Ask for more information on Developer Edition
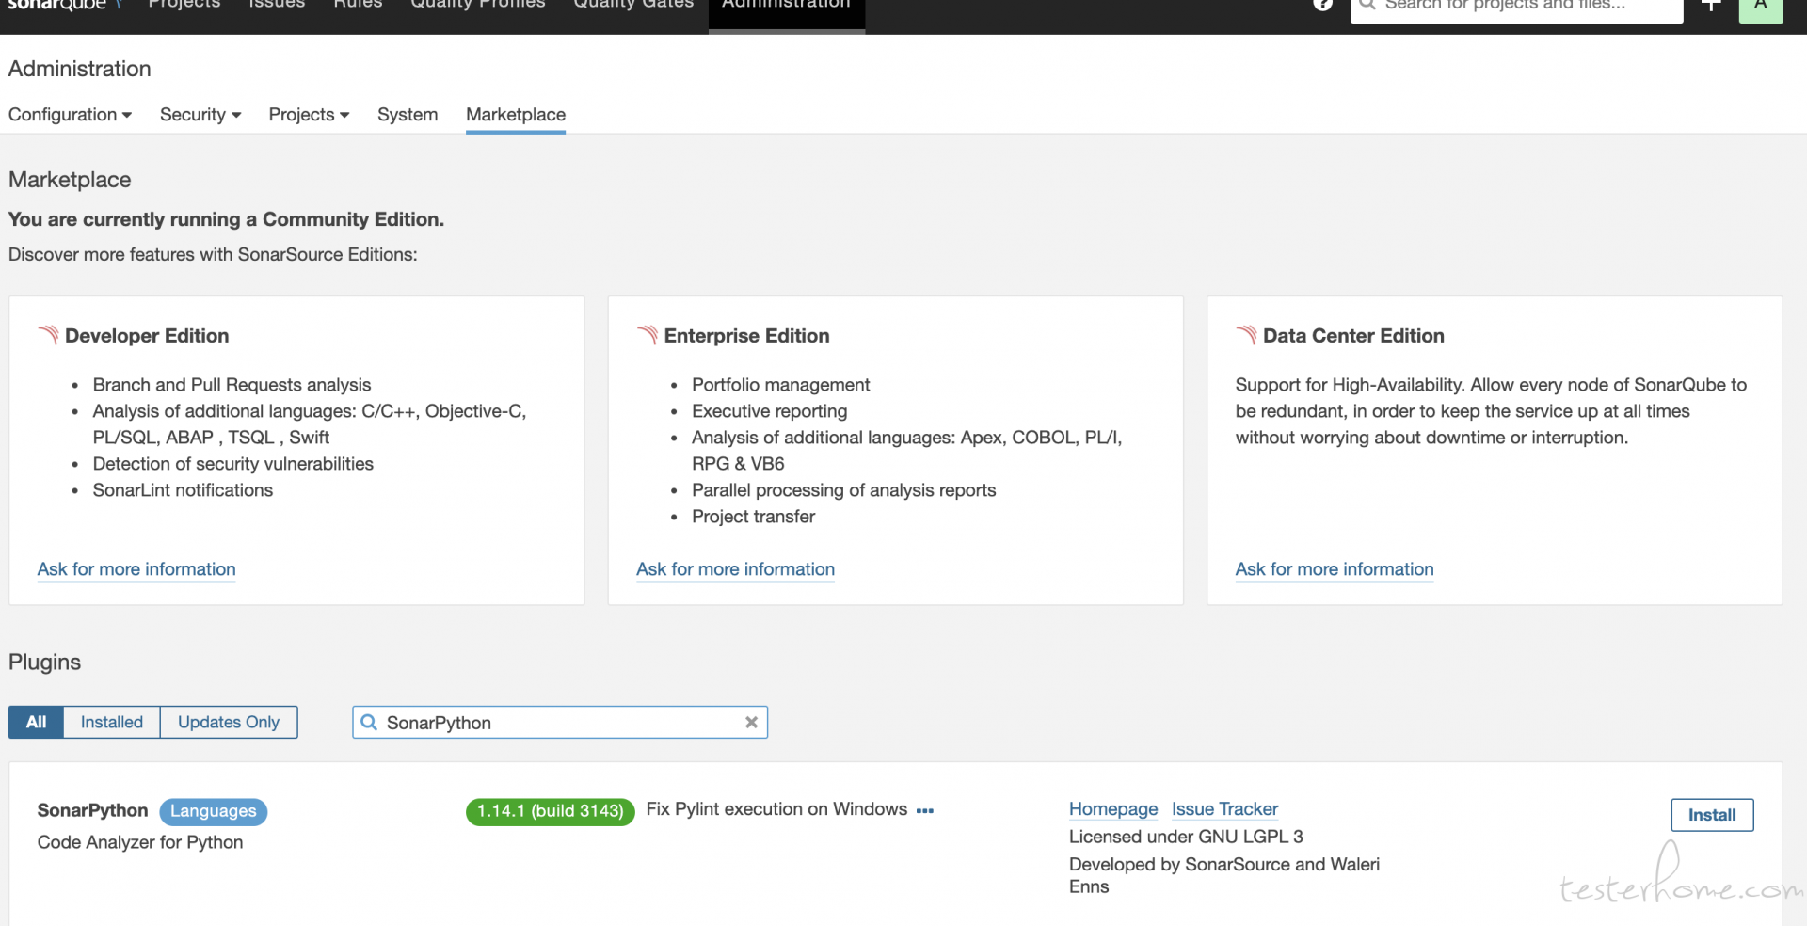The image size is (1807, 926). pyautogui.click(x=136, y=569)
